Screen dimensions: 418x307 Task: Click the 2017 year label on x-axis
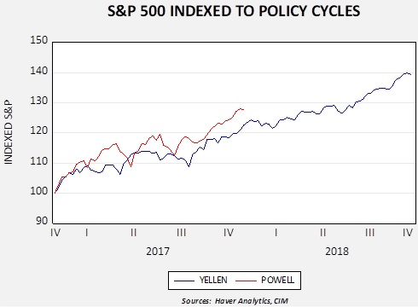click(x=158, y=252)
